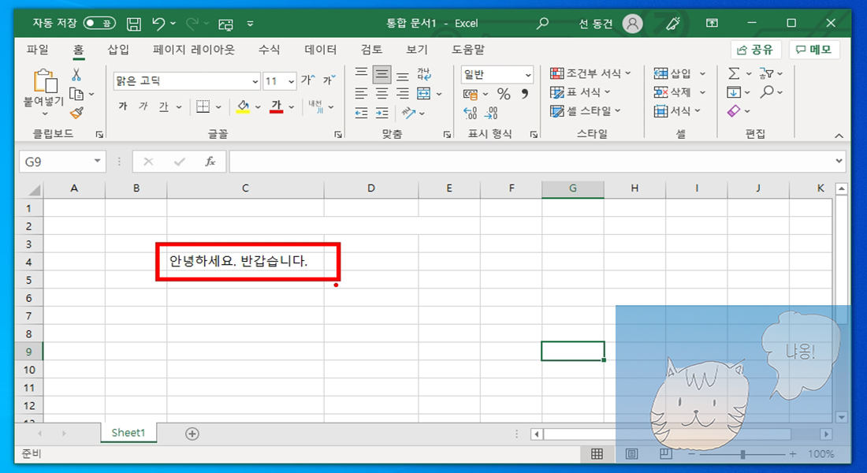This screenshot has height=473, width=867.
Task: Open the font name dropdown 맑은 고딕
Action: [255, 81]
